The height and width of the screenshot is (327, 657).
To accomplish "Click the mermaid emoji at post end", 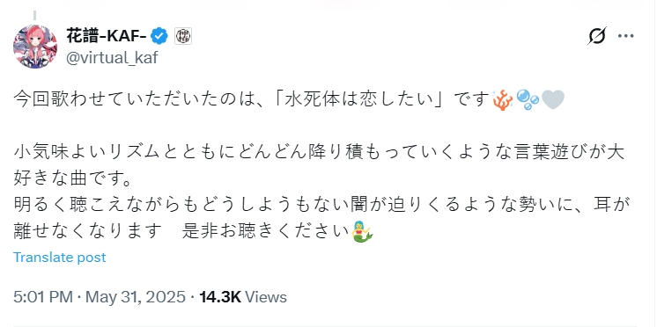I will [363, 231].
